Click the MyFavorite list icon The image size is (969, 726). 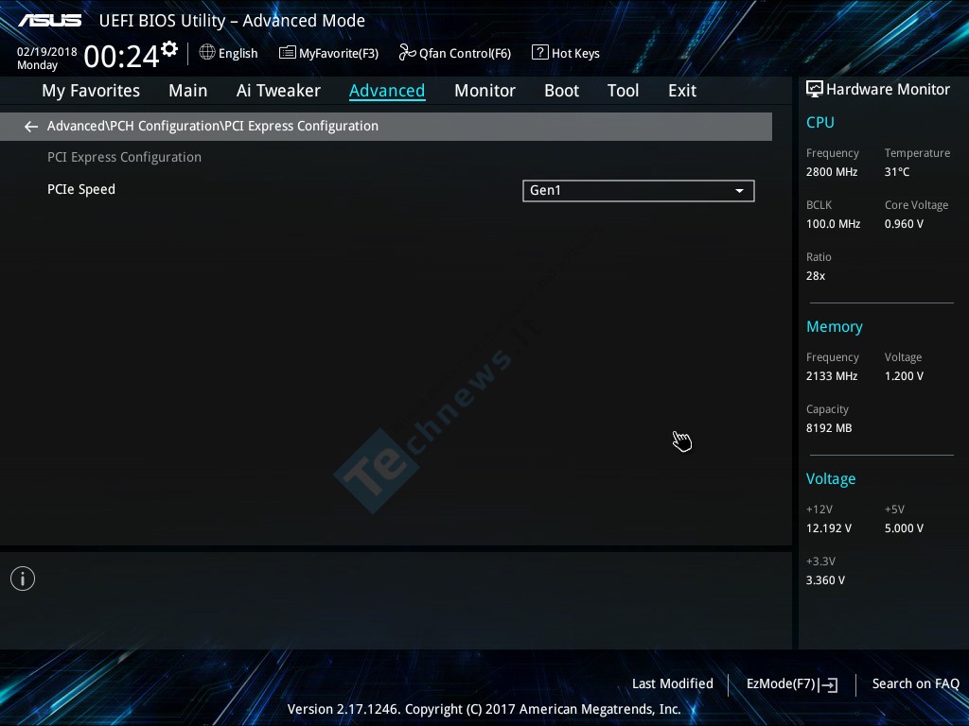288,53
